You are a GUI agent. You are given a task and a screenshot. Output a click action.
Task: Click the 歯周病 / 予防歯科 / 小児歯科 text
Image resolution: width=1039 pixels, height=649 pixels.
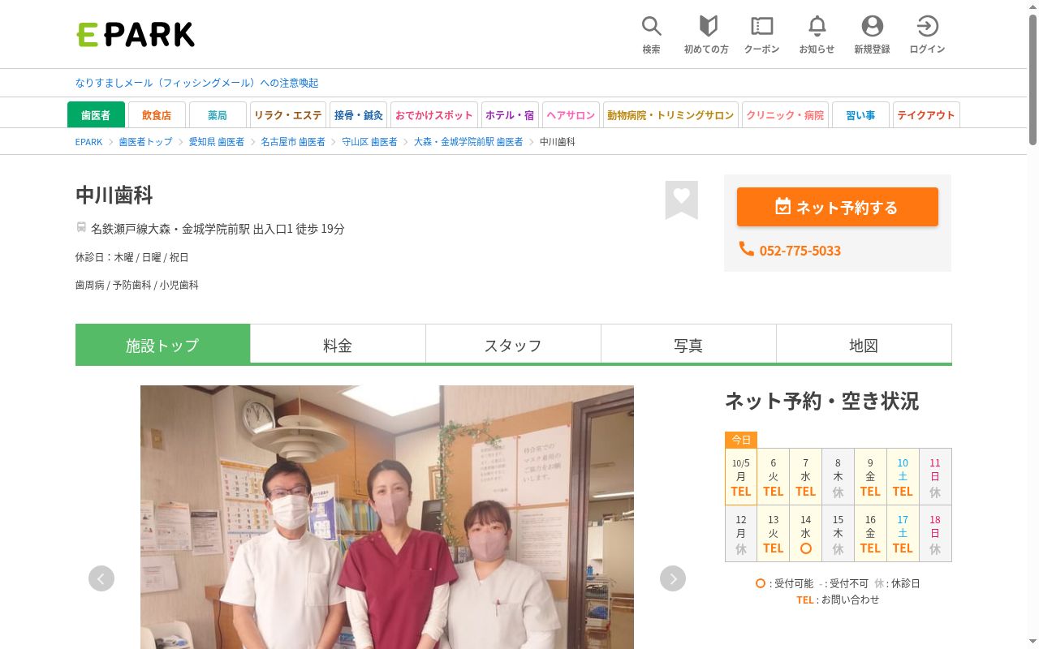137,285
